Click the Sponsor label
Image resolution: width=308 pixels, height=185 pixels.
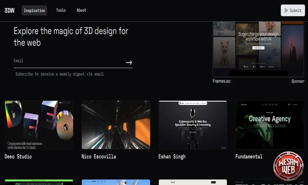(x=297, y=81)
